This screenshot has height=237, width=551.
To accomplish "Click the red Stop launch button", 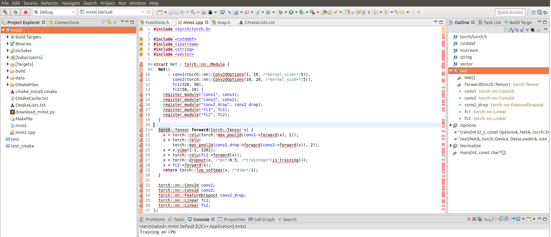I will tap(26, 12).
